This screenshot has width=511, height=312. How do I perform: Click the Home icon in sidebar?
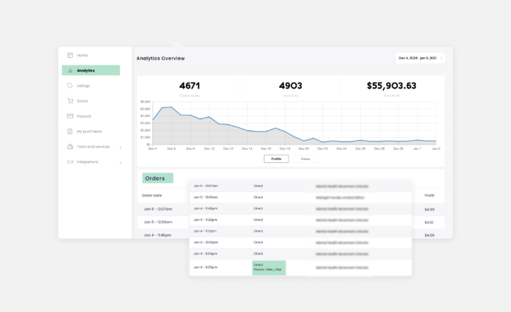70,55
